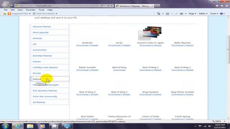Open the Windows Start orb
The image size is (230, 129).
coord(5,126)
